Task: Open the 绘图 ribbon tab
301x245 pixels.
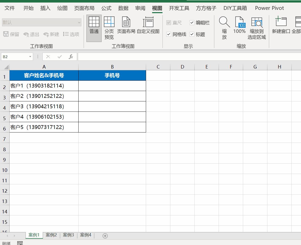Action: pyautogui.click(x=62, y=8)
